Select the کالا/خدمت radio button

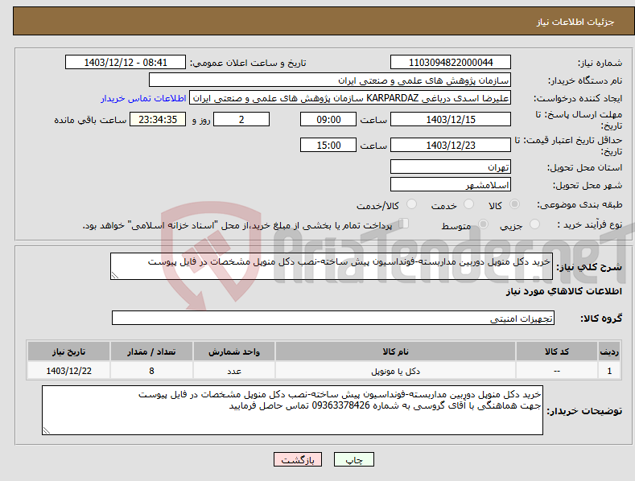tap(411, 204)
